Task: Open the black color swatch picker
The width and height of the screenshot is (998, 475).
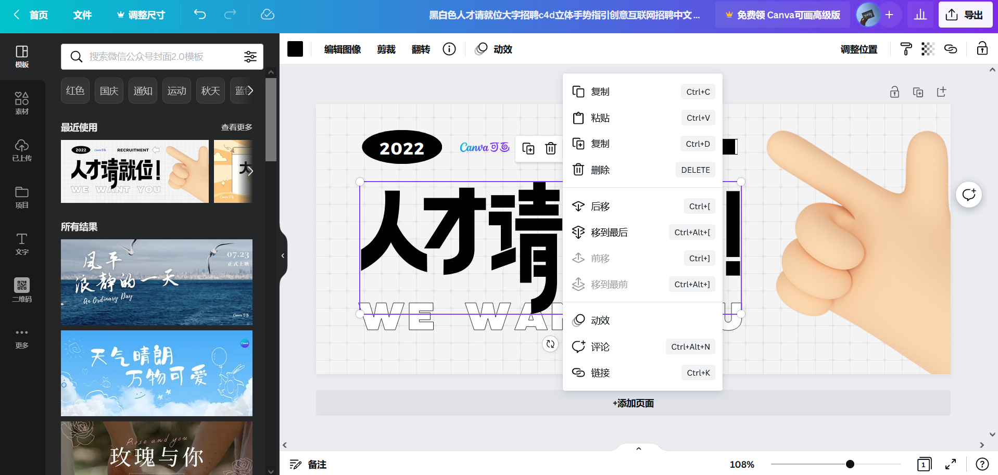Action: pos(295,49)
